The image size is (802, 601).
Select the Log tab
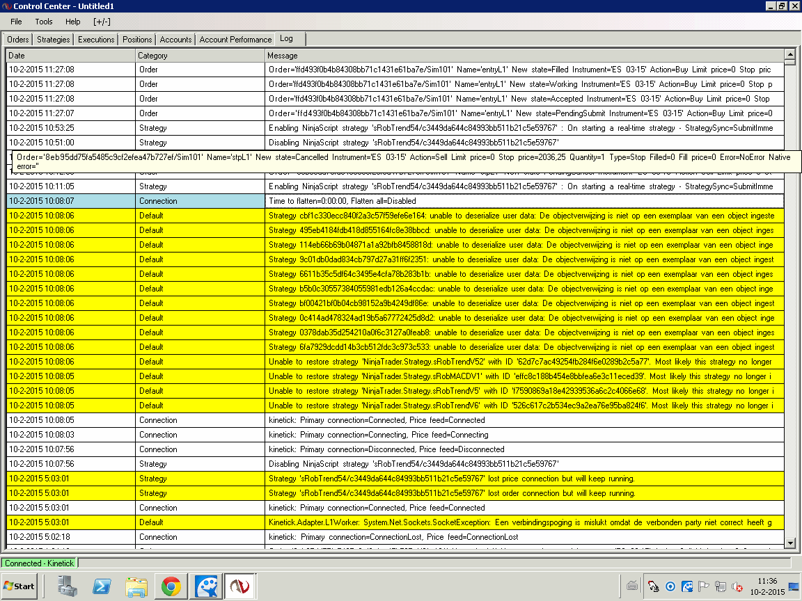pos(290,39)
